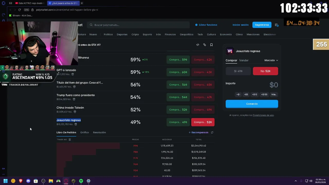The height and width of the screenshot is (185, 329).
Task: Click the gamepad GX Corner icon in tab bar
Action: [x=11, y=3]
